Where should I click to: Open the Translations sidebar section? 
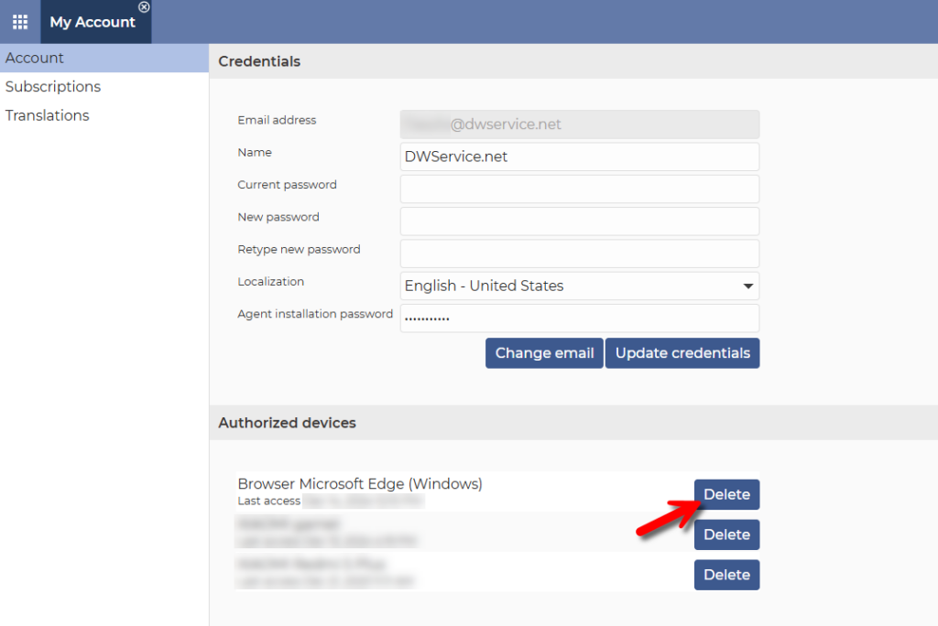(104, 115)
